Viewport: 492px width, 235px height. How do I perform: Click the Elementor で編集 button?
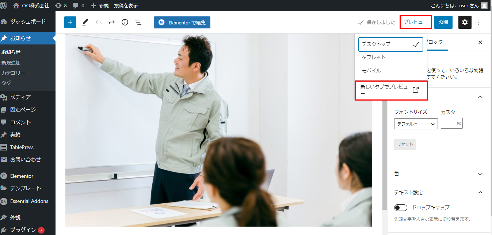(182, 23)
